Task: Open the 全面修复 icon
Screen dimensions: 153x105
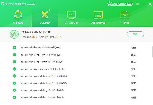Action: click(x=18, y=14)
